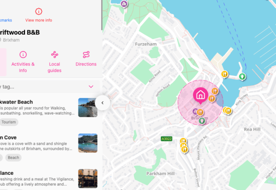
Task: Click the Beach tag chip
Action: [x=13, y=158]
